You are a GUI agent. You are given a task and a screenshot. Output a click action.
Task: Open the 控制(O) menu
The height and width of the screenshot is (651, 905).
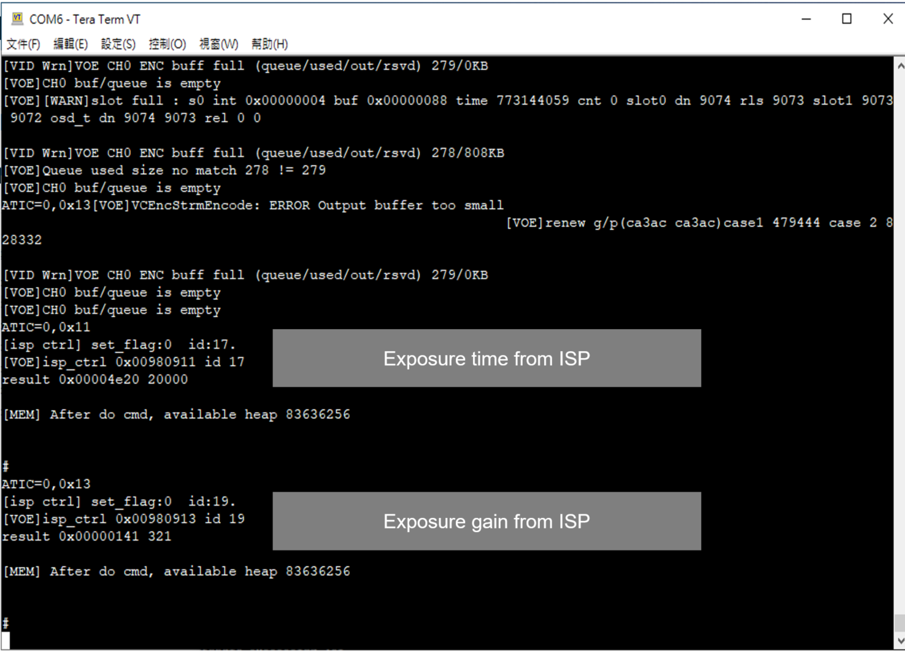[x=167, y=44]
